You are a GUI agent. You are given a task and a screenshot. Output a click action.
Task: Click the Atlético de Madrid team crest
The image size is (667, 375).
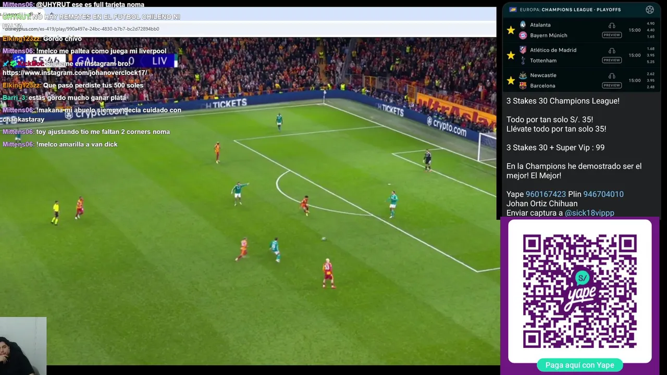(523, 50)
